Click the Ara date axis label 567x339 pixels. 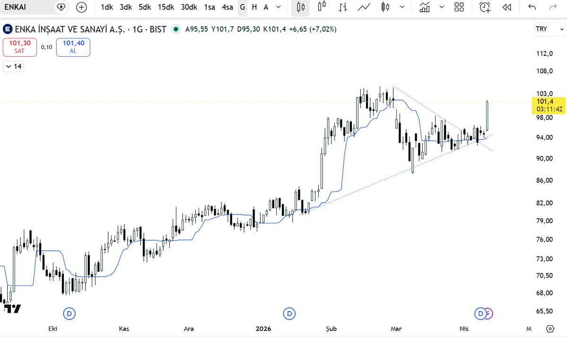pyautogui.click(x=189, y=329)
